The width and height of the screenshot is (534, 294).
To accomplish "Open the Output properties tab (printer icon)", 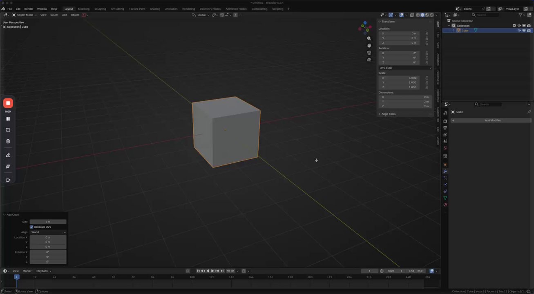I will click(445, 128).
